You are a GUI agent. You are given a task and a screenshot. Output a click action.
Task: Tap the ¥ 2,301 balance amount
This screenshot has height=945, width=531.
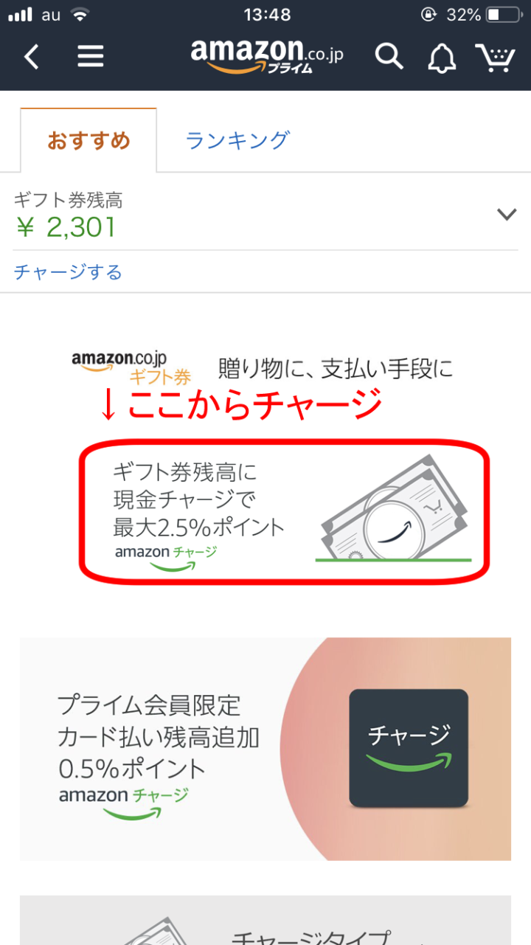click(65, 227)
